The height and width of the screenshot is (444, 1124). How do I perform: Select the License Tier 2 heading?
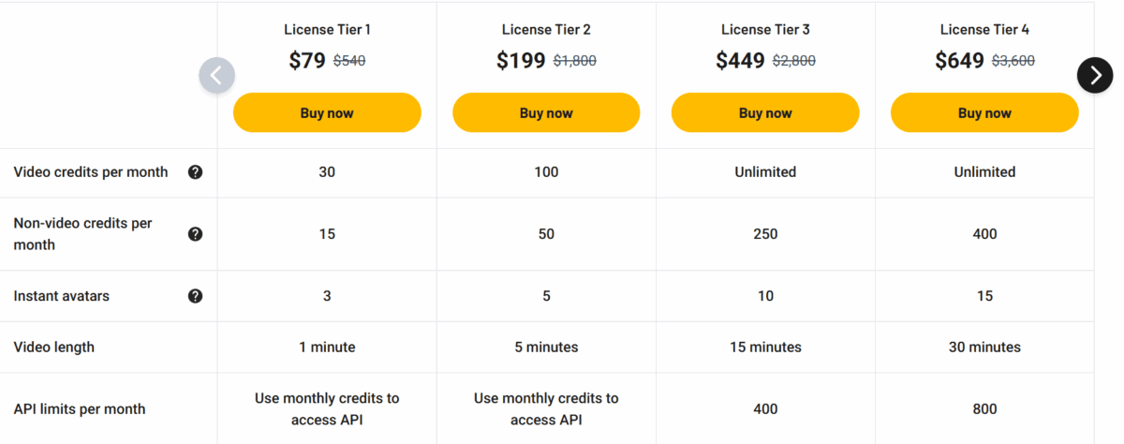[x=546, y=30]
